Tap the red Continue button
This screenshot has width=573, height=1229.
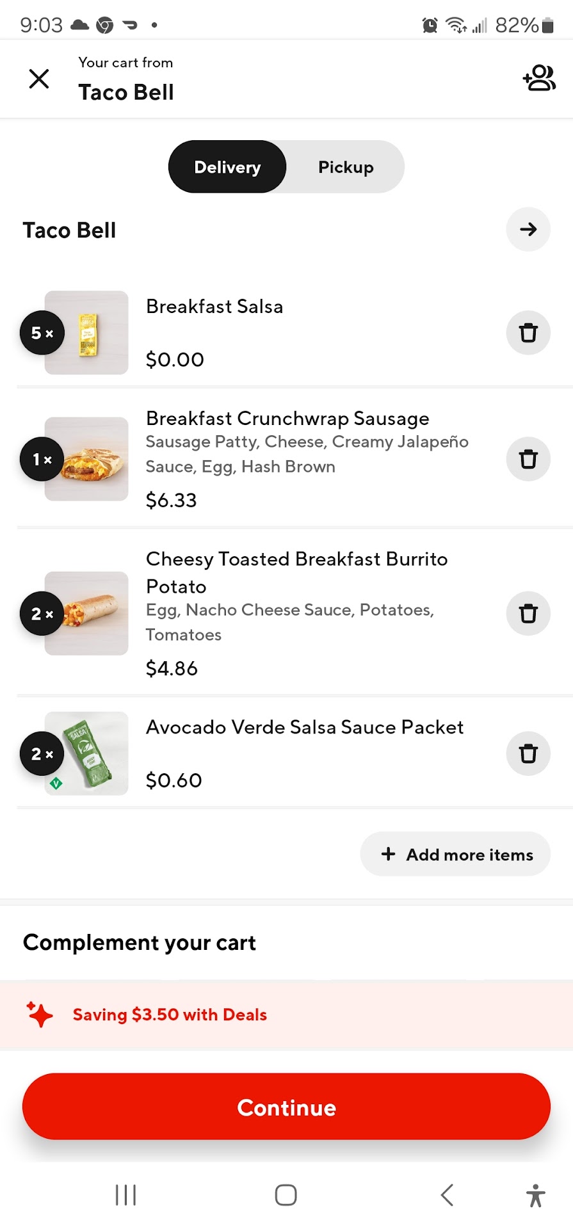[286, 1107]
